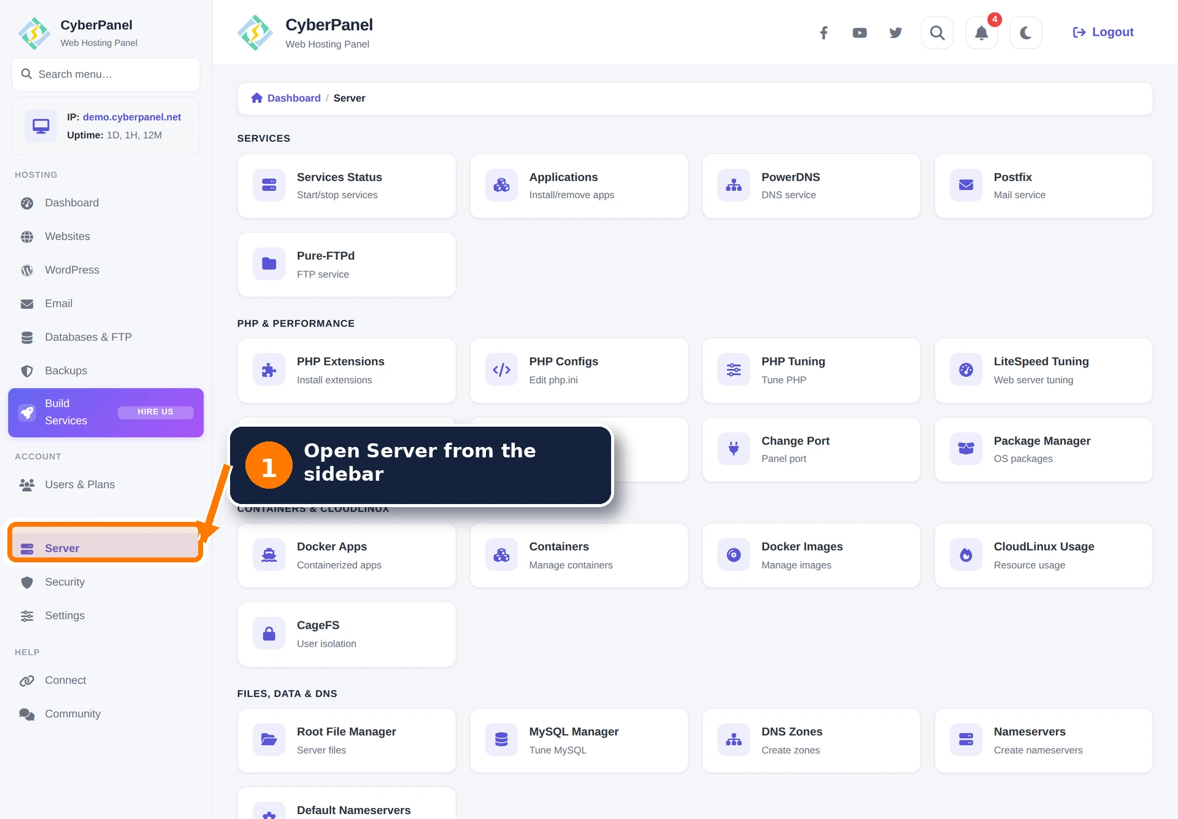1178x819 pixels.
Task: Open the Twitter bird icon
Action: (896, 33)
